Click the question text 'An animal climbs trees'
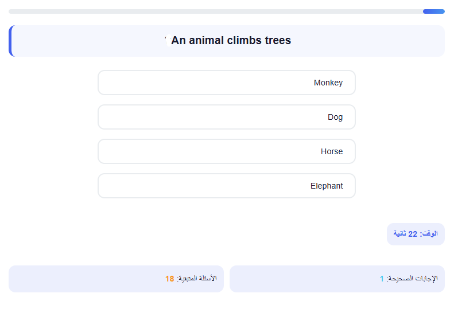Image resolution: width=450 pixels, height=309 pixels. 231,40
